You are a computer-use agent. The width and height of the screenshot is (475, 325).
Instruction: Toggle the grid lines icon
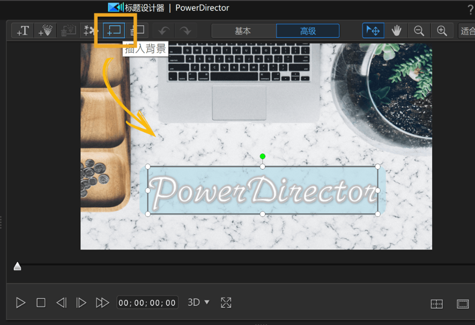click(x=436, y=304)
